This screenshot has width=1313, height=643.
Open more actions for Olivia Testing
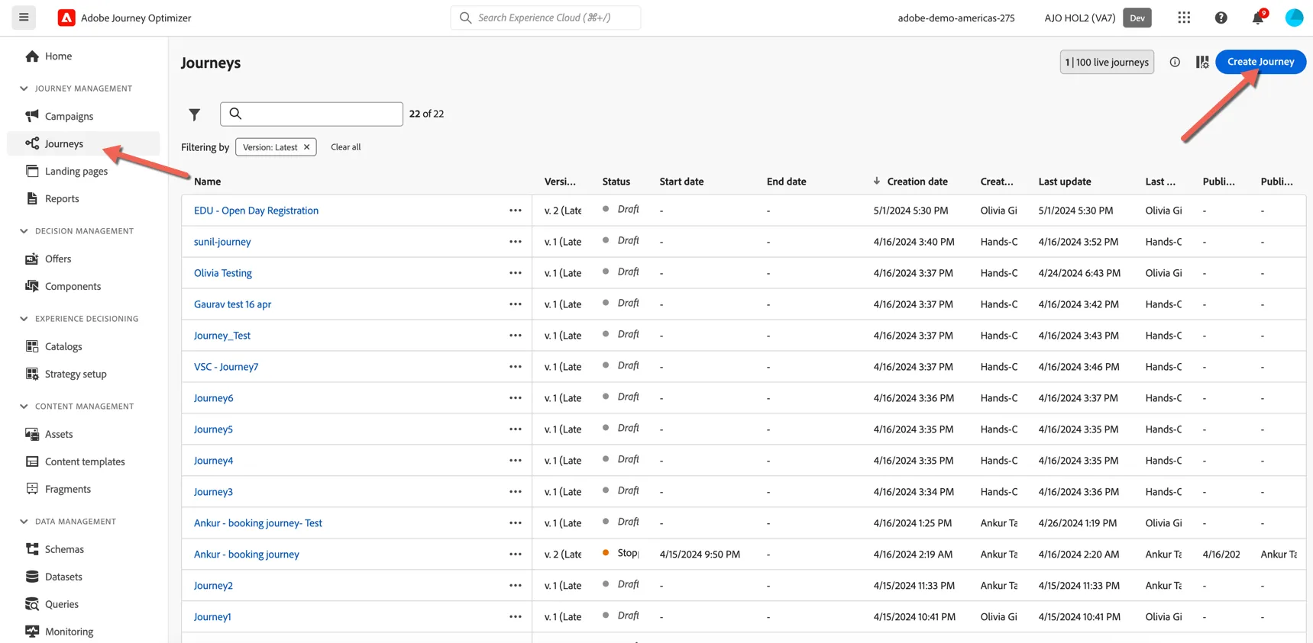click(x=516, y=273)
